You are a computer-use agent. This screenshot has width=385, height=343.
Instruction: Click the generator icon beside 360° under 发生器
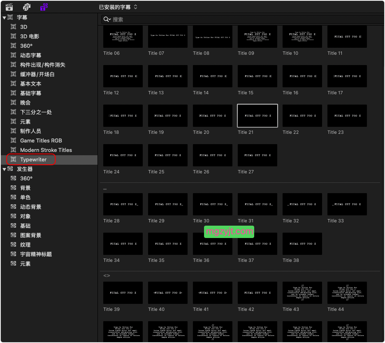[14, 178]
